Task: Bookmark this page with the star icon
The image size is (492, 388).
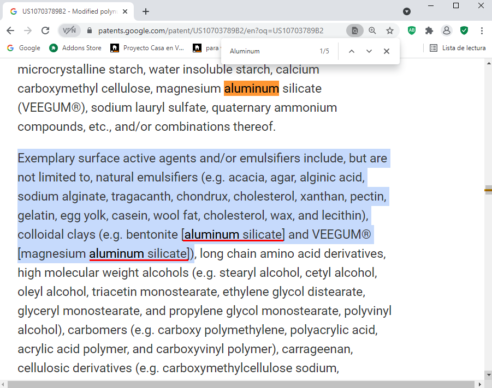Action: (390, 31)
